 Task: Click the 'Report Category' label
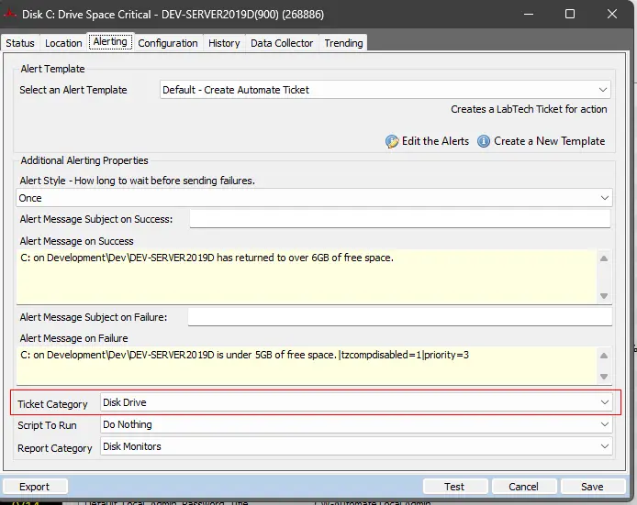tap(55, 448)
